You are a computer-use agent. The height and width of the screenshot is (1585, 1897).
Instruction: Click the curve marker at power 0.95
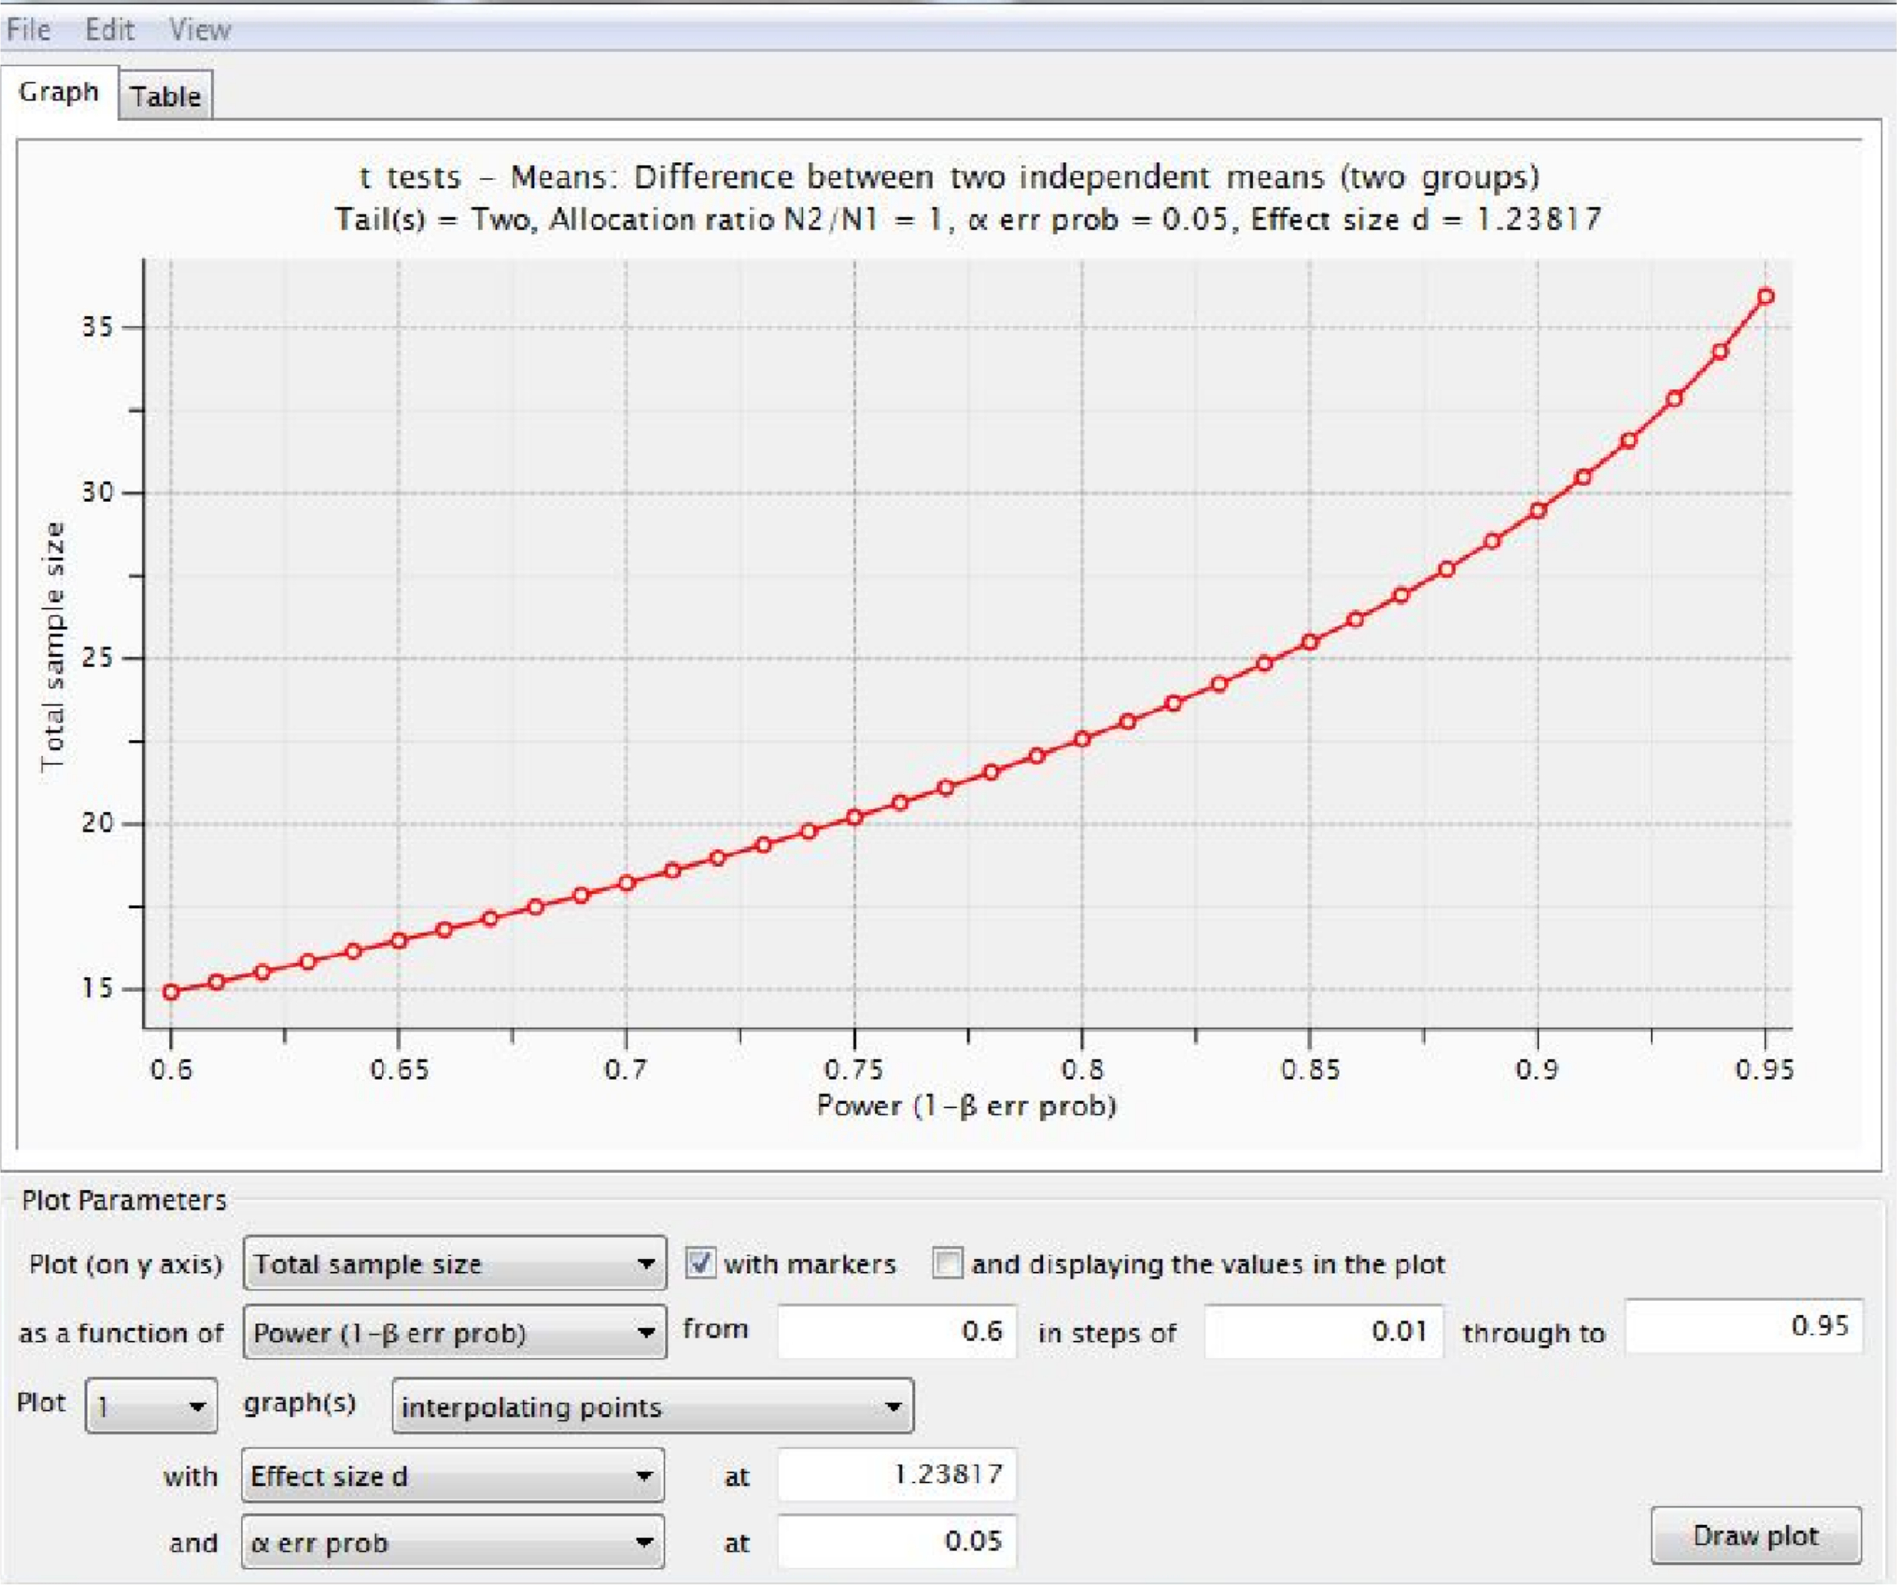coord(1765,296)
